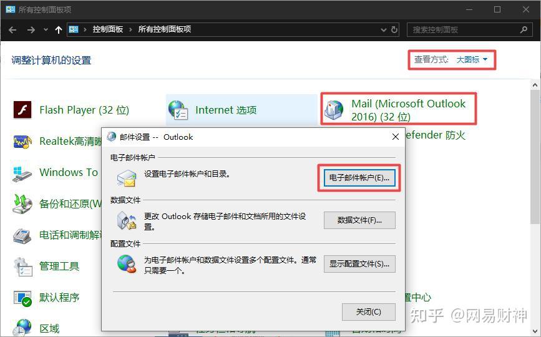This screenshot has width=541, height=337.
Task: Click 调整计算机的设置 heading
Action: coord(51,61)
